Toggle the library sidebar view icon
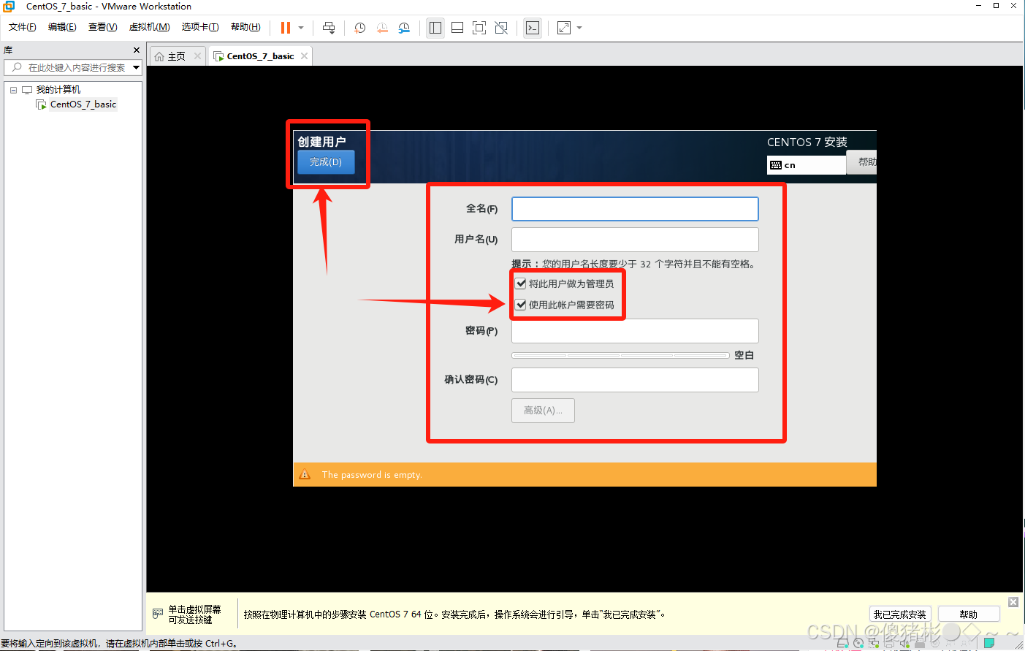The width and height of the screenshot is (1025, 651). click(435, 28)
